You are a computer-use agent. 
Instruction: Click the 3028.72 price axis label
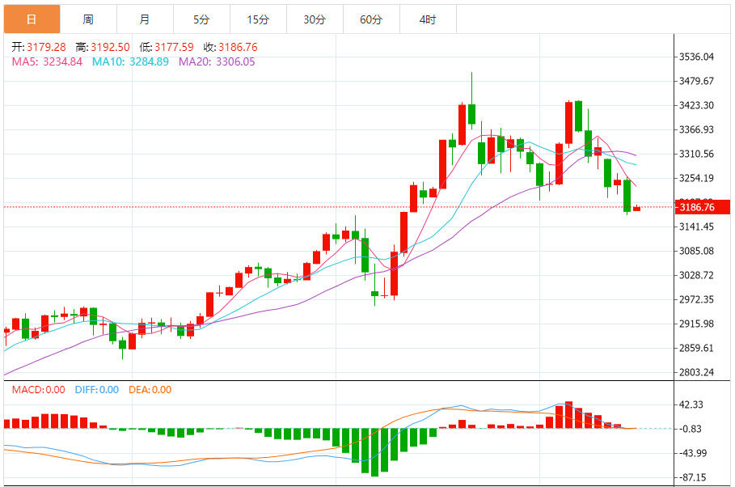696,275
